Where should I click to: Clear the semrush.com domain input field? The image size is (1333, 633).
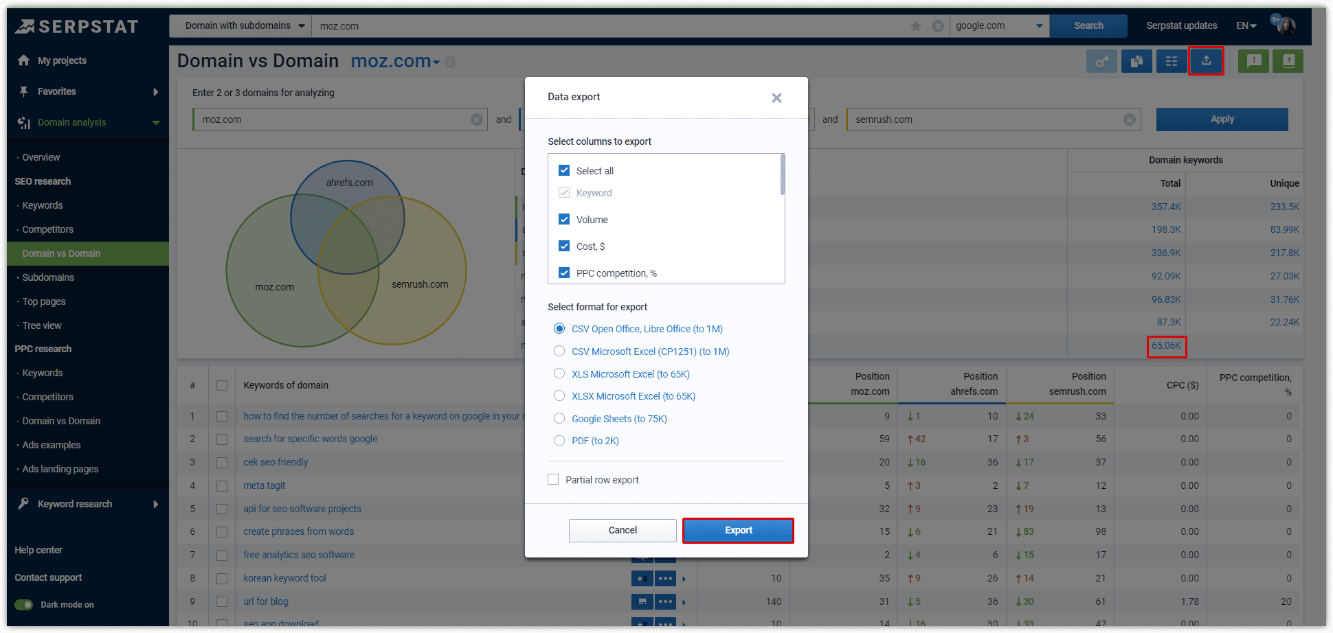[1130, 119]
